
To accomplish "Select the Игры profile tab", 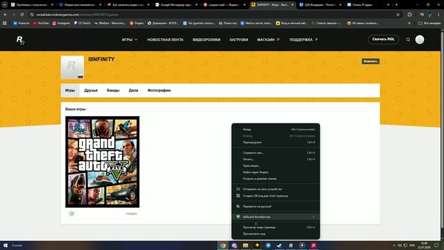I will click(x=70, y=90).
